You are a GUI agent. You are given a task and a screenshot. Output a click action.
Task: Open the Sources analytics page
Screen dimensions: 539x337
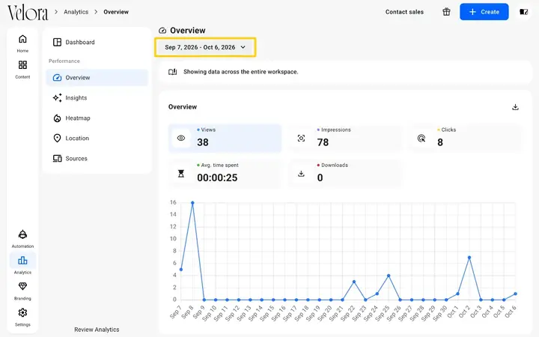(x=97, y=159)
